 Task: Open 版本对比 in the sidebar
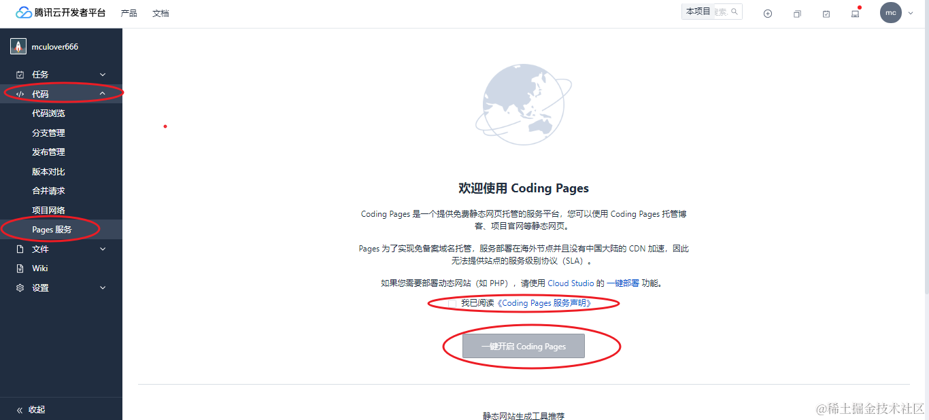48,171
